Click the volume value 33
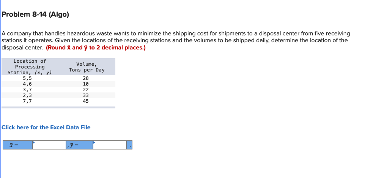 86,95
